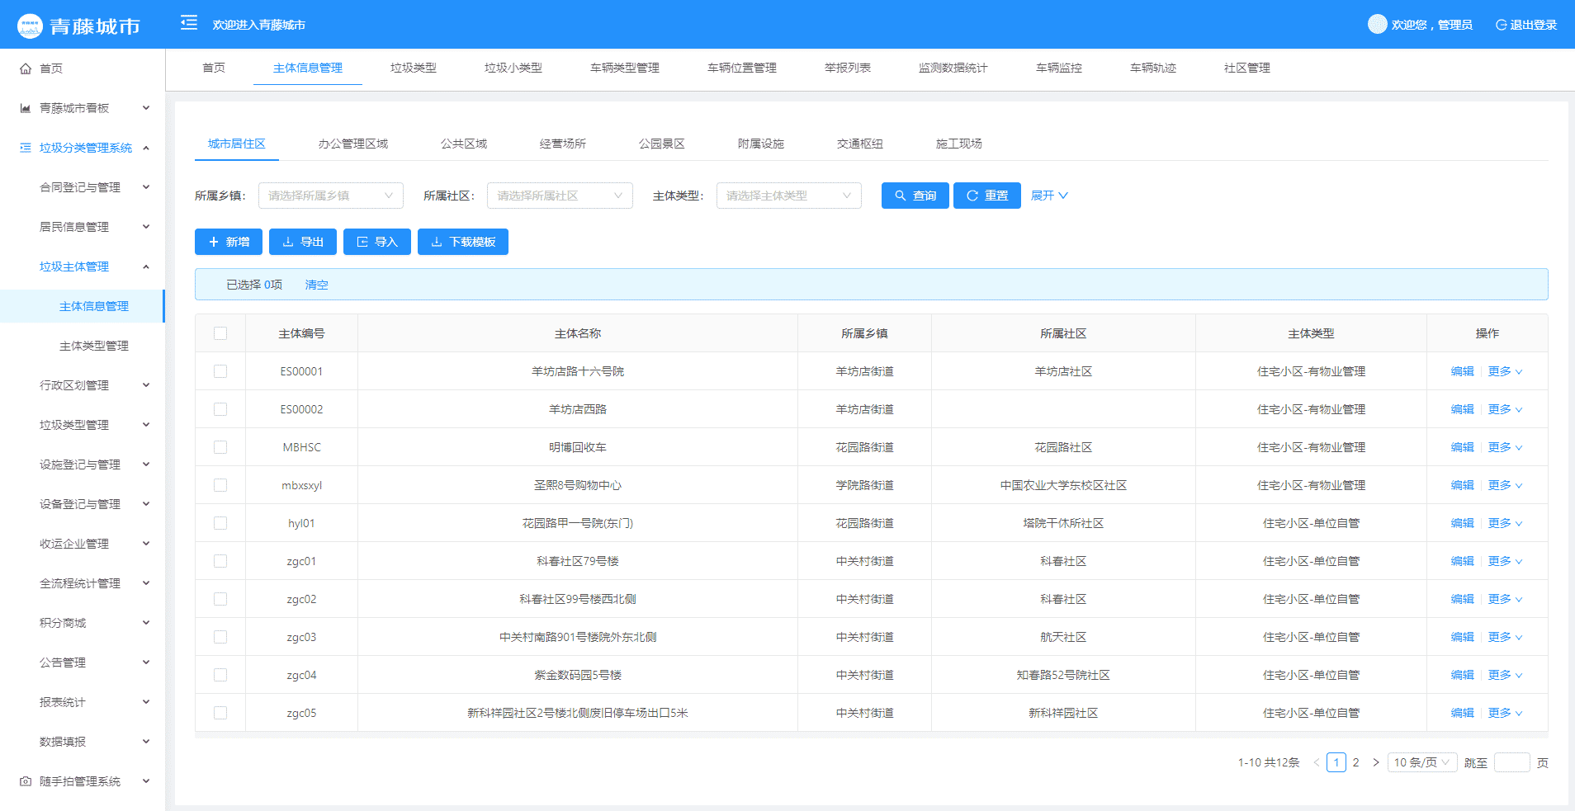Click 编辑 for row zgc02
Viewport: 1575px width, 811px height.
pyautogui.click(x=1463, y=599)
